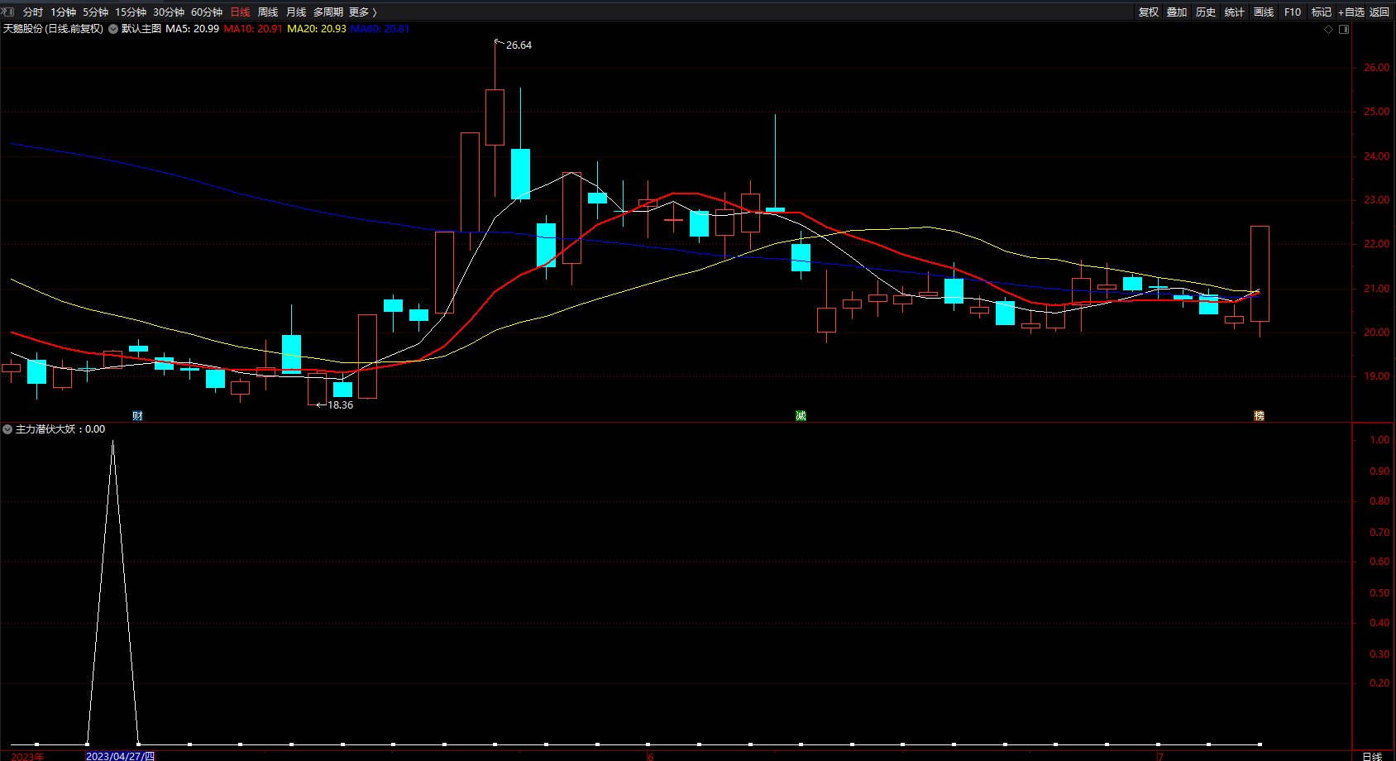Click the sidebar collapse icon at top-left

point(8,12)
